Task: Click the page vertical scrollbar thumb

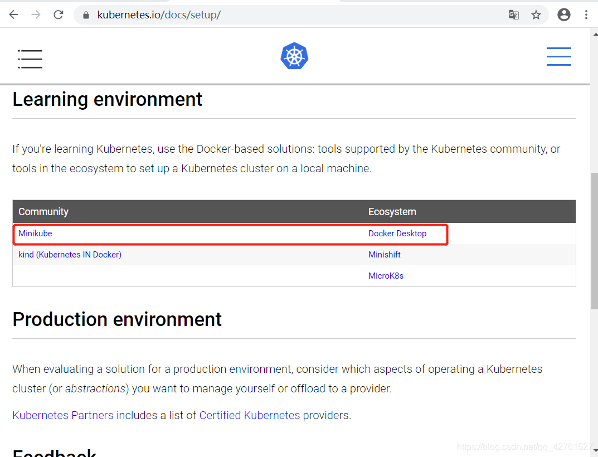Action: click(x=594, y=241)
